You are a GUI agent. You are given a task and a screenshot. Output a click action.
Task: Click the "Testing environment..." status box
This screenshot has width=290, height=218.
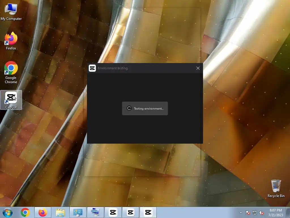click(145, 108)
